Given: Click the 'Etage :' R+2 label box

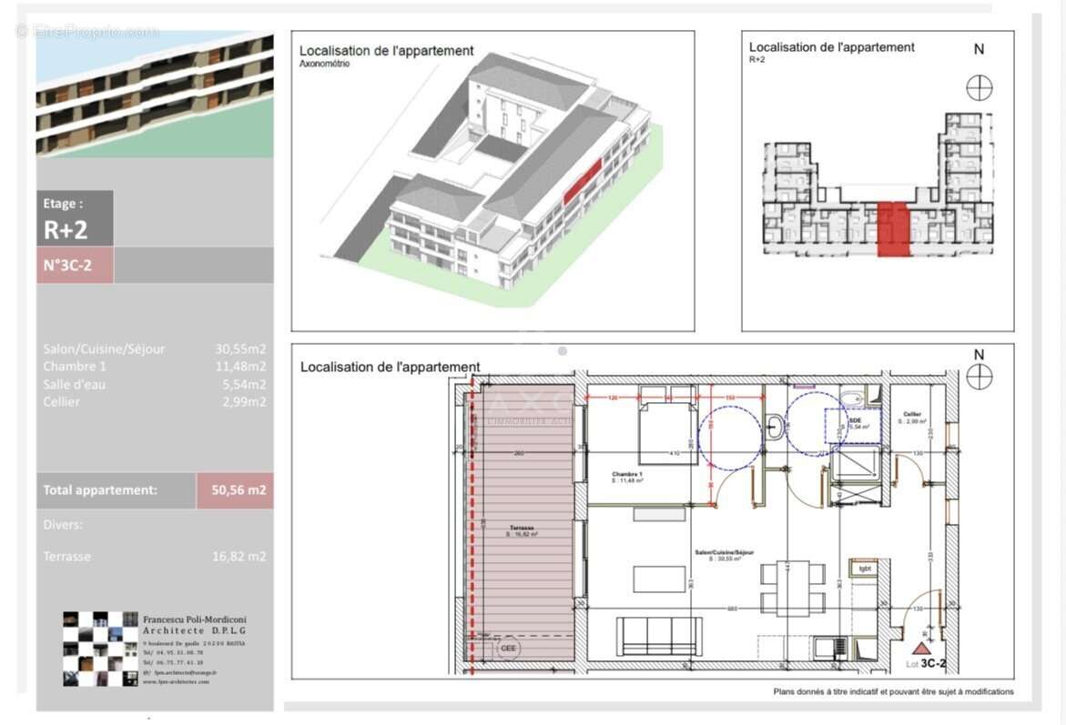Looking at the screenshot, I should click(75, 218).
